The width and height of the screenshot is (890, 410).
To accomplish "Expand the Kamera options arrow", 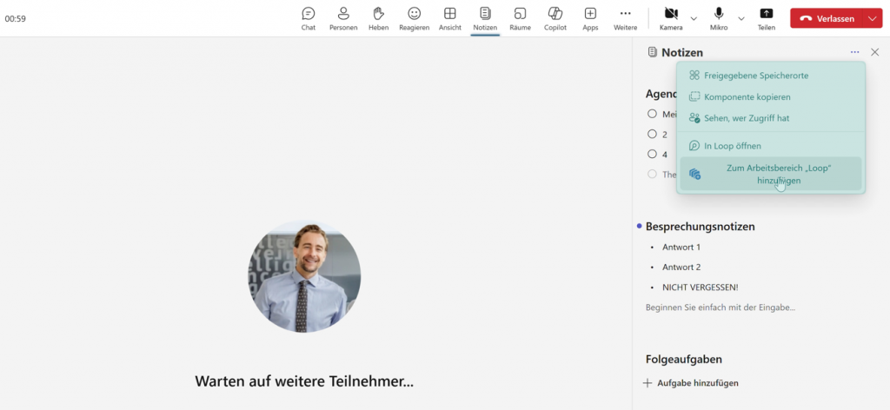I will [x=694, y=19].
